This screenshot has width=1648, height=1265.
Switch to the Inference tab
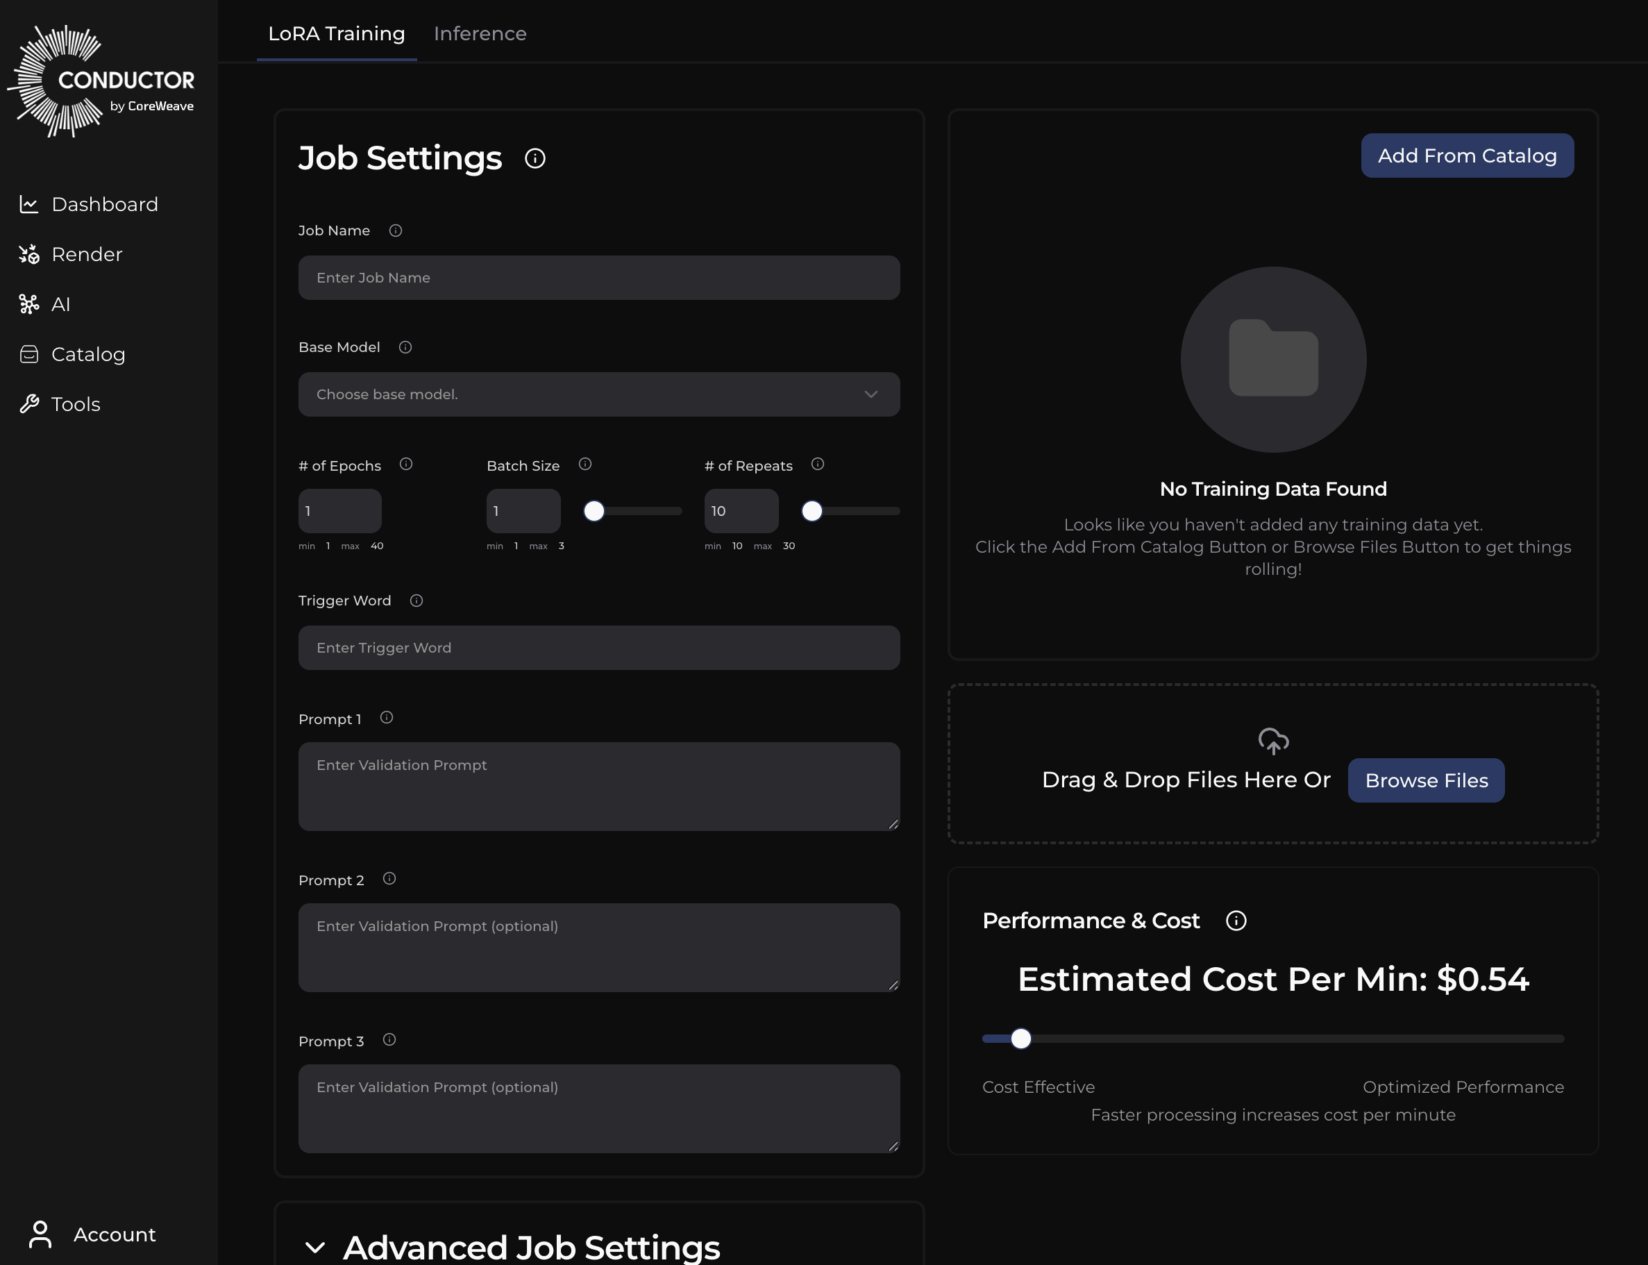click(x=480, y=34)
